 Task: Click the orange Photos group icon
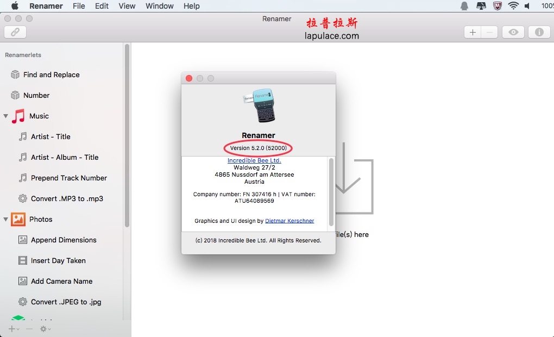tap(18, 219)
